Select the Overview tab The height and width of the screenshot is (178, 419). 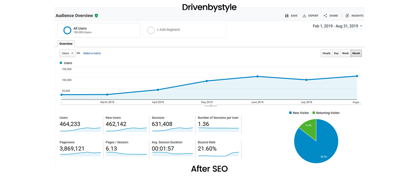66,44
